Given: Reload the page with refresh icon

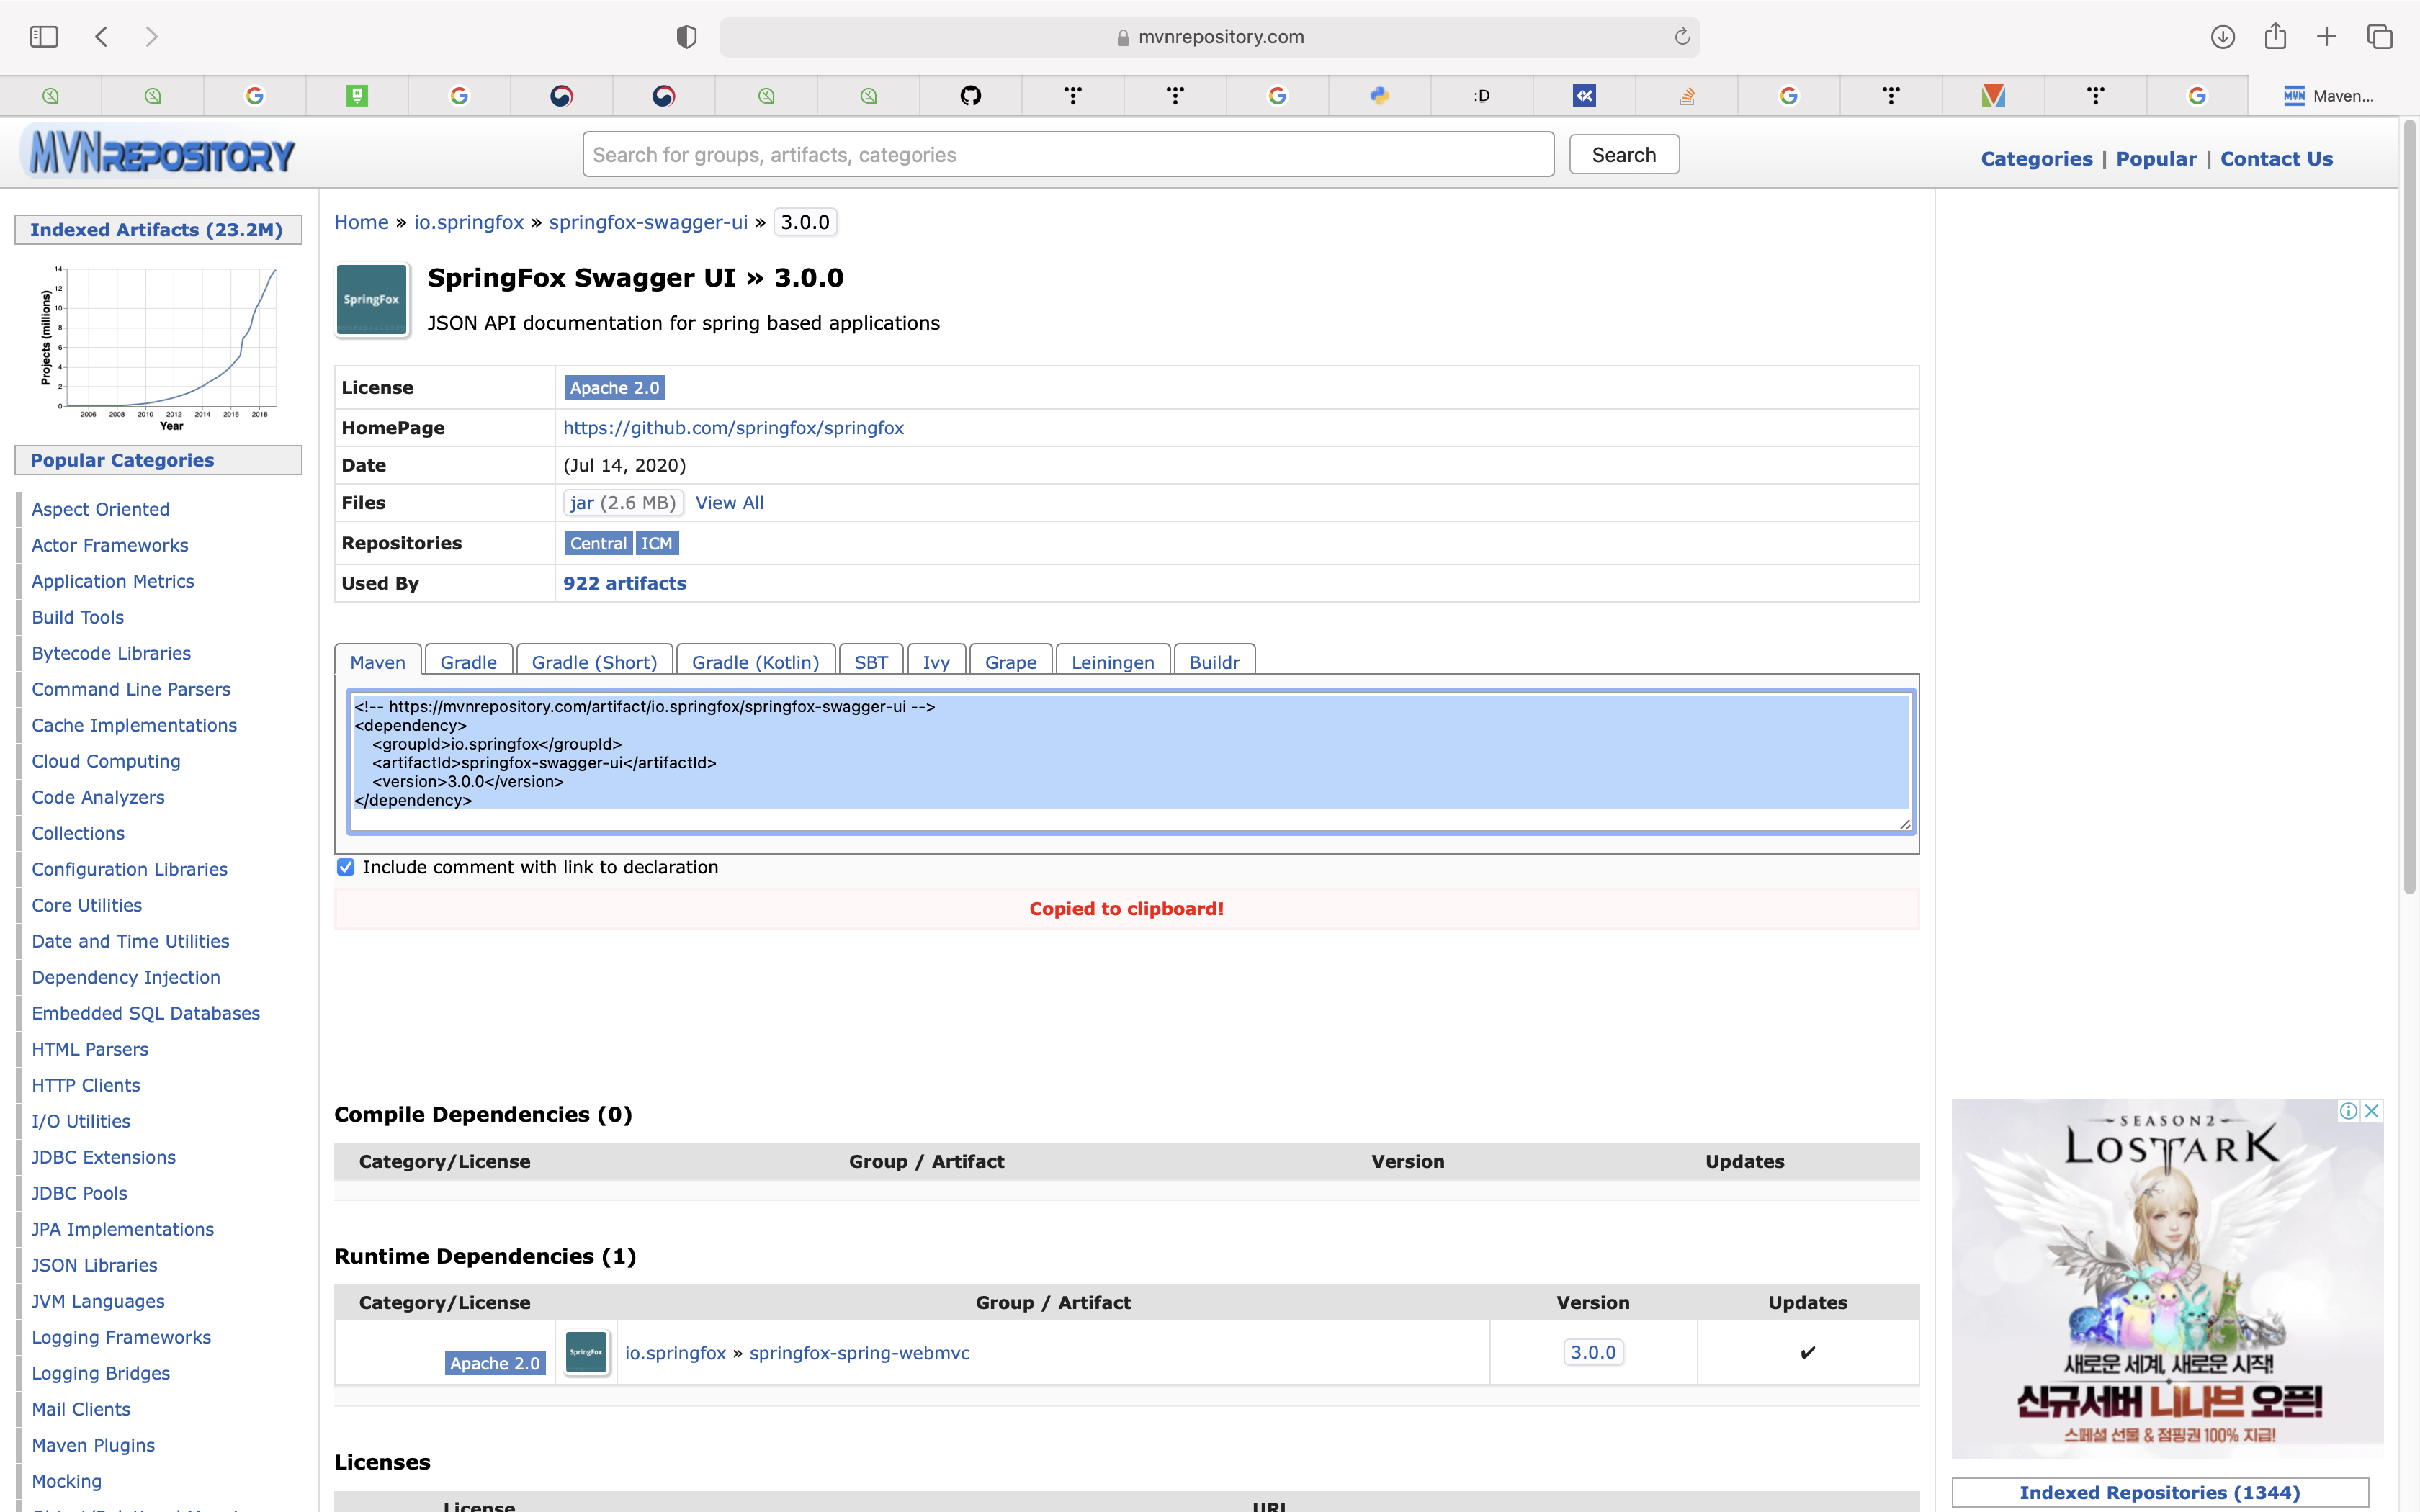Looking at the screenshot, I should [x=1682, y=37].
